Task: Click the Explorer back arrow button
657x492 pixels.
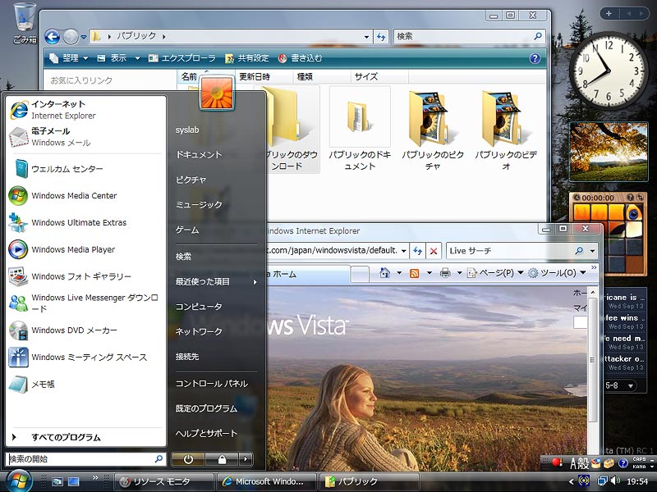Action: coord(53,37)
